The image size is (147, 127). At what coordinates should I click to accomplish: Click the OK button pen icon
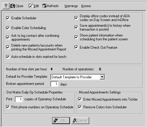click(56, 120)
